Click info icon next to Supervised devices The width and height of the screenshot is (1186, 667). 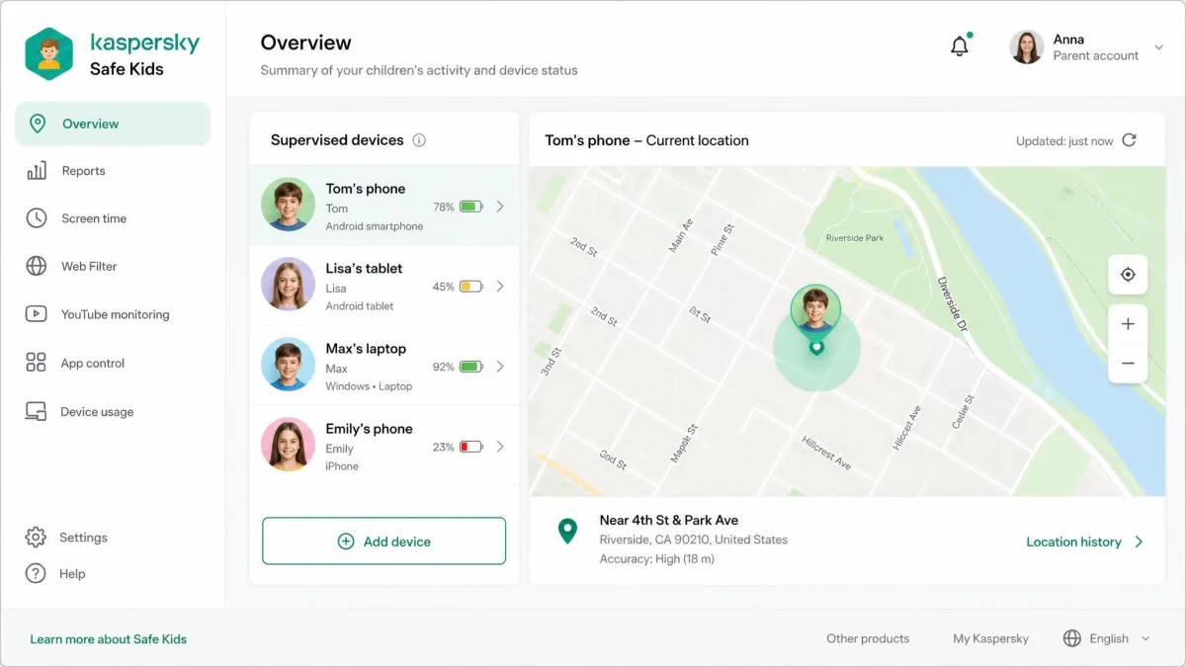tap(419, 140)
